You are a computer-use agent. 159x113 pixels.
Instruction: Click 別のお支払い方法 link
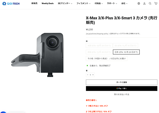[122, 95]
